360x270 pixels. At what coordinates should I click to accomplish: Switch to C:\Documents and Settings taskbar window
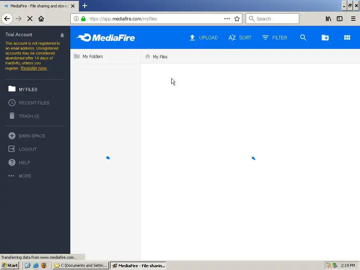(x=81, y=265)
